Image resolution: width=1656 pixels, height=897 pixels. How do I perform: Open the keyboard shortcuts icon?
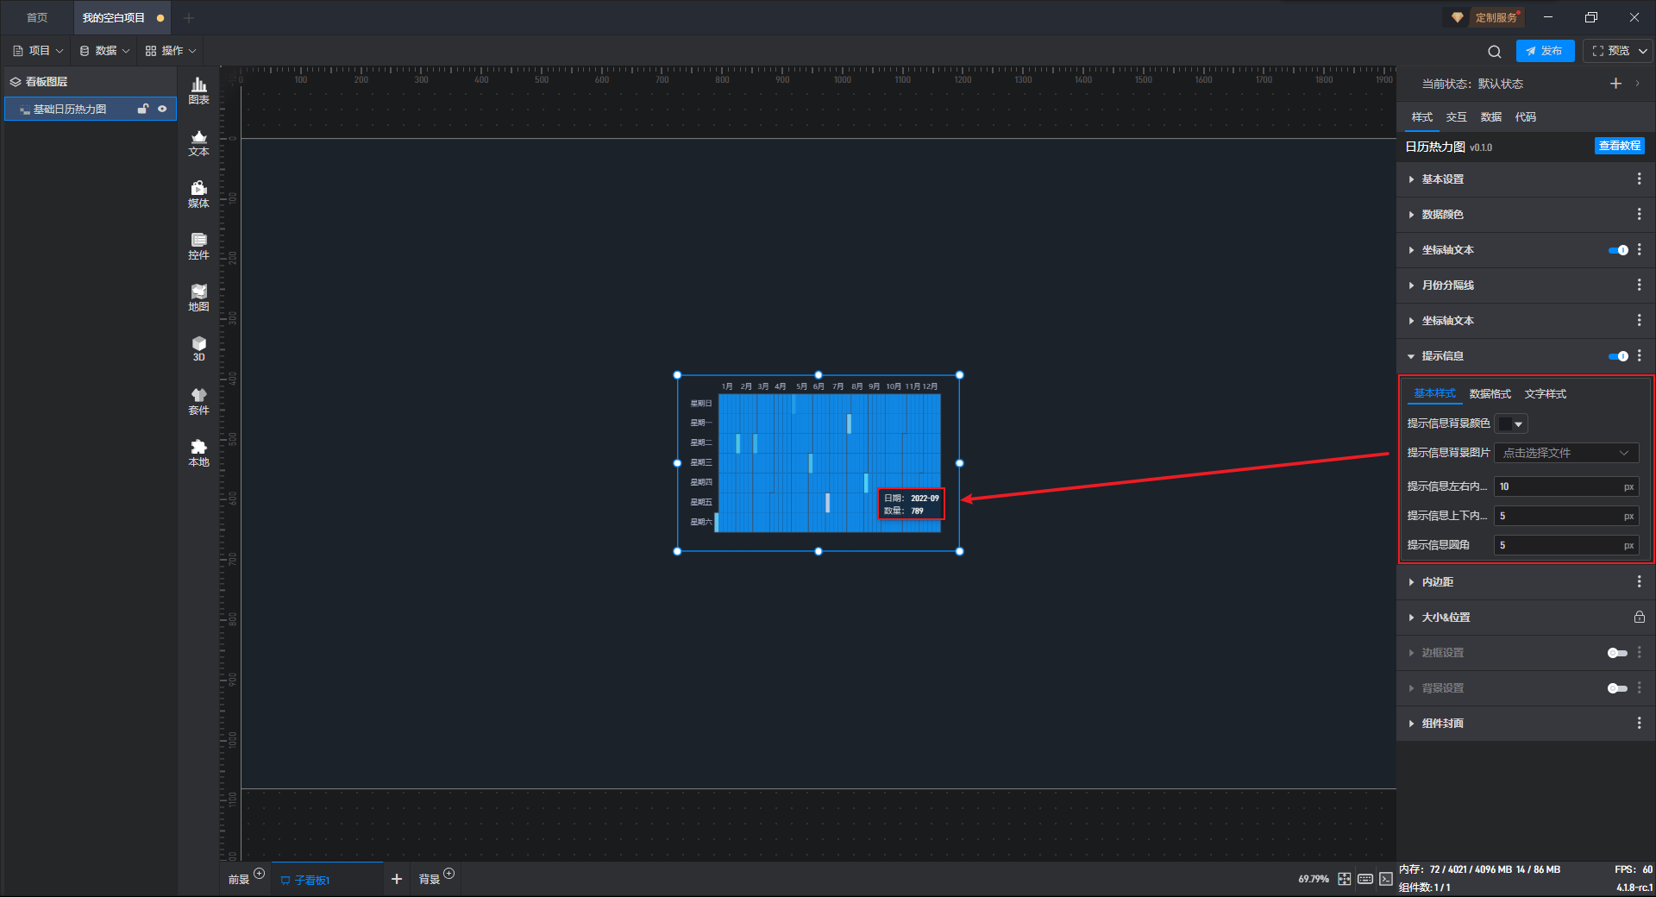(1365, 879)
